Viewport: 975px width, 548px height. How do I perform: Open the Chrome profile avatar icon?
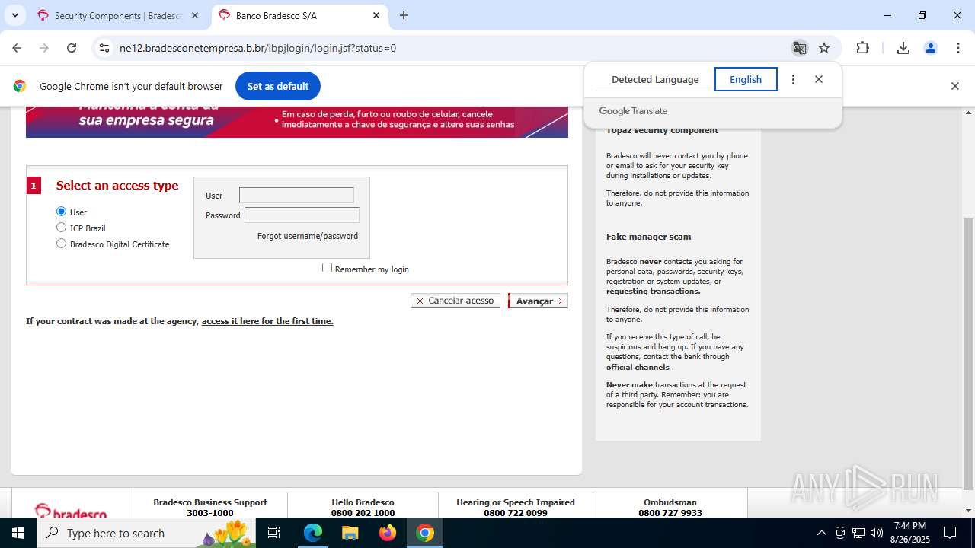click(930, 48)
